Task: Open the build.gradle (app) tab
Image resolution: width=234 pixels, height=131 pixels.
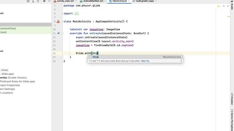Action: coord(145,1)
